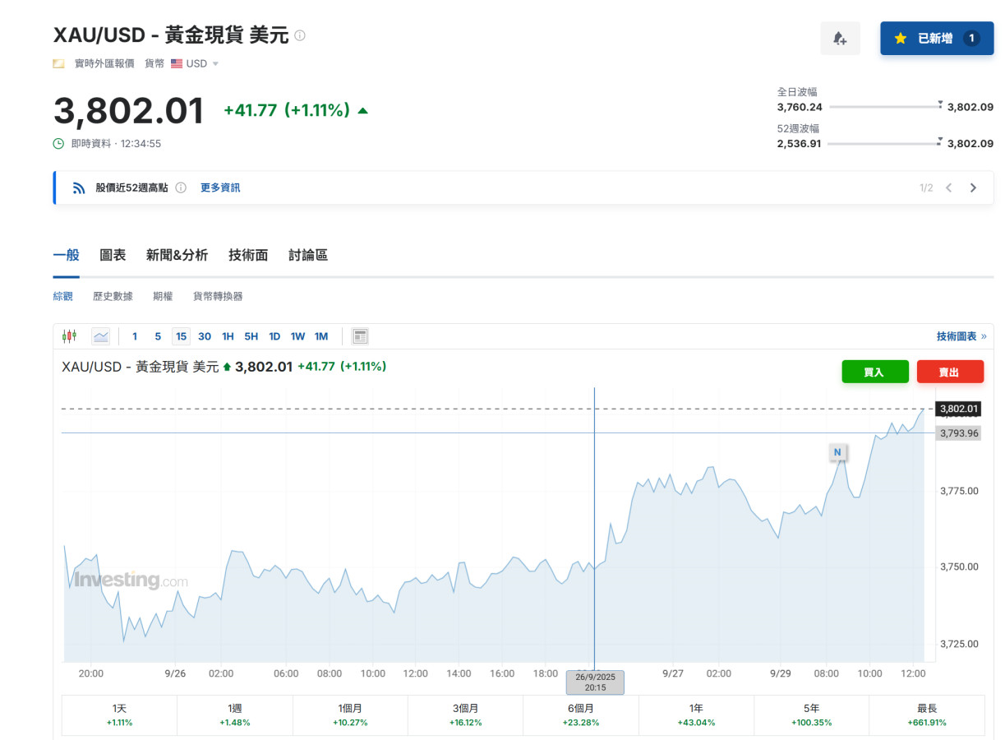Open the 技術面 tab

coord(248,255)
